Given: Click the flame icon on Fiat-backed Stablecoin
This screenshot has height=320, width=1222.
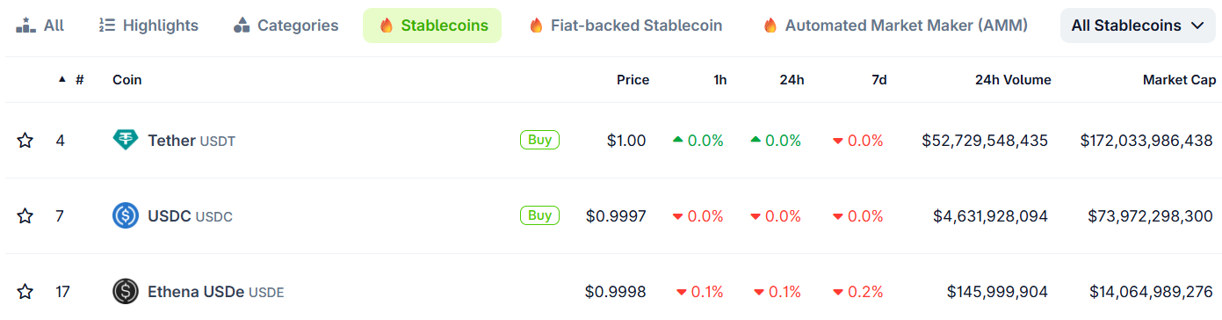Looking at the screenshot, I should [536, 25].
